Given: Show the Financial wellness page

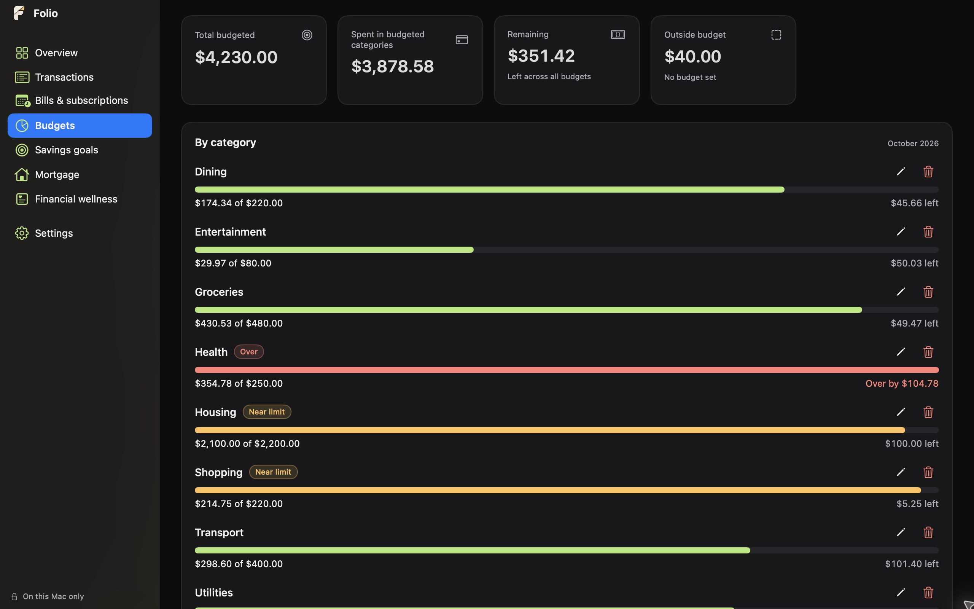Looking at the screenshot, I should pos(80,199).
